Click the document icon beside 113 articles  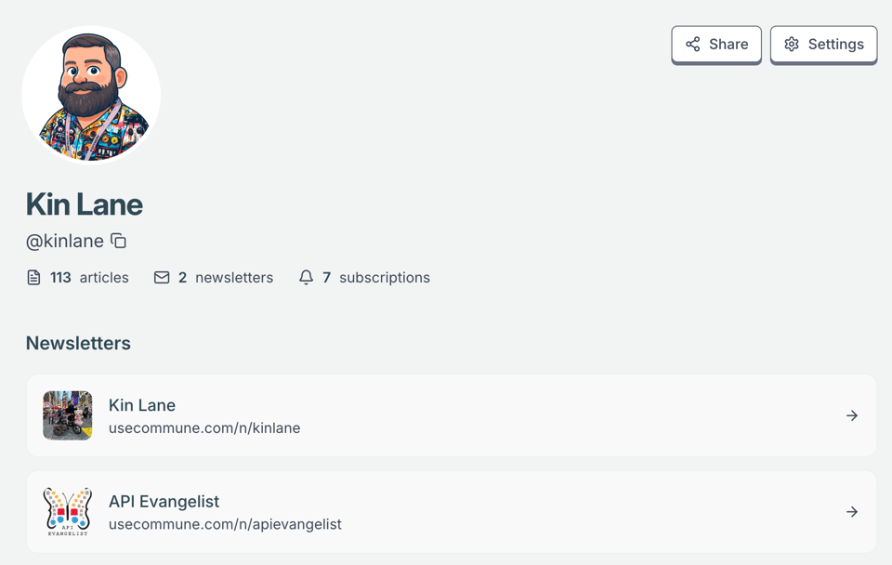[34, 278]
